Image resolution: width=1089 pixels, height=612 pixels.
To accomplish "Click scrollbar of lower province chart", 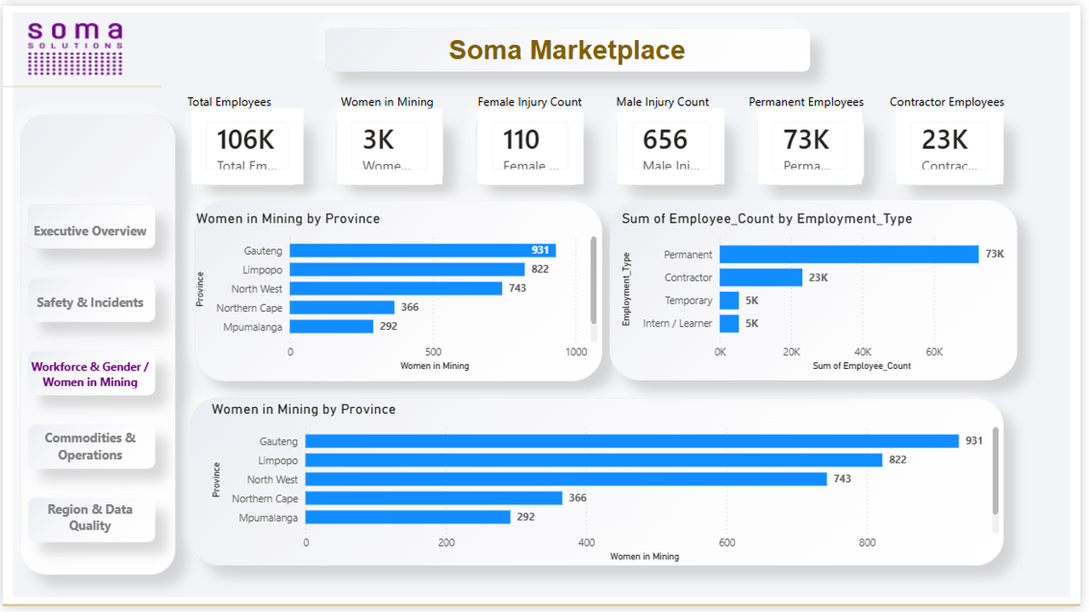I will click(x=995, y=471).
